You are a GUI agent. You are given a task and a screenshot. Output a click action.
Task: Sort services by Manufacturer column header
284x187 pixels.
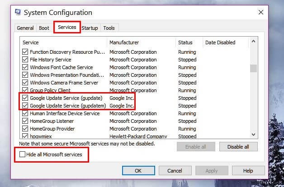coord(141,42)
